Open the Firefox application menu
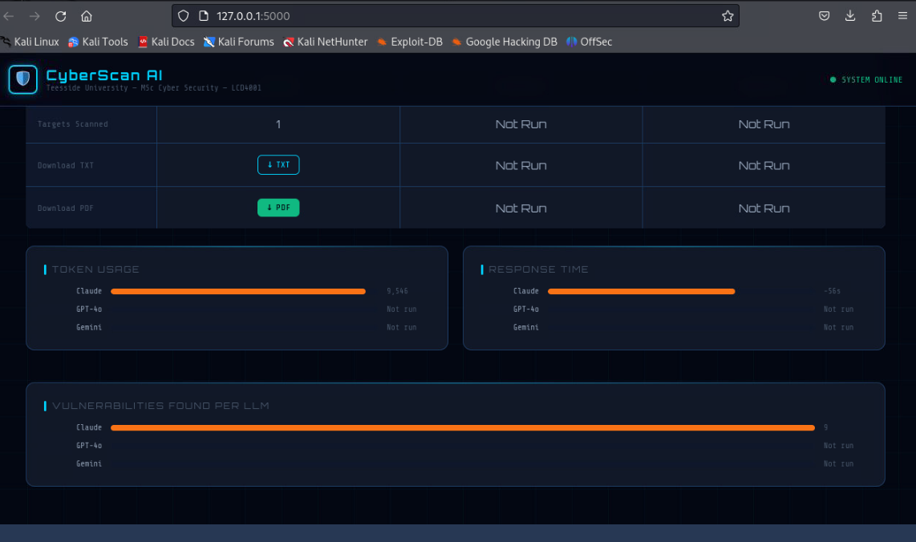Screen dimensions: 916x542 902,16
